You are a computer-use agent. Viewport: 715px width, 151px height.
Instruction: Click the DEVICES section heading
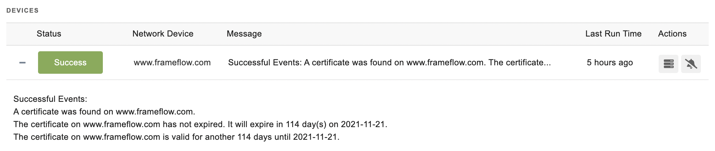[x=23, y=11]
